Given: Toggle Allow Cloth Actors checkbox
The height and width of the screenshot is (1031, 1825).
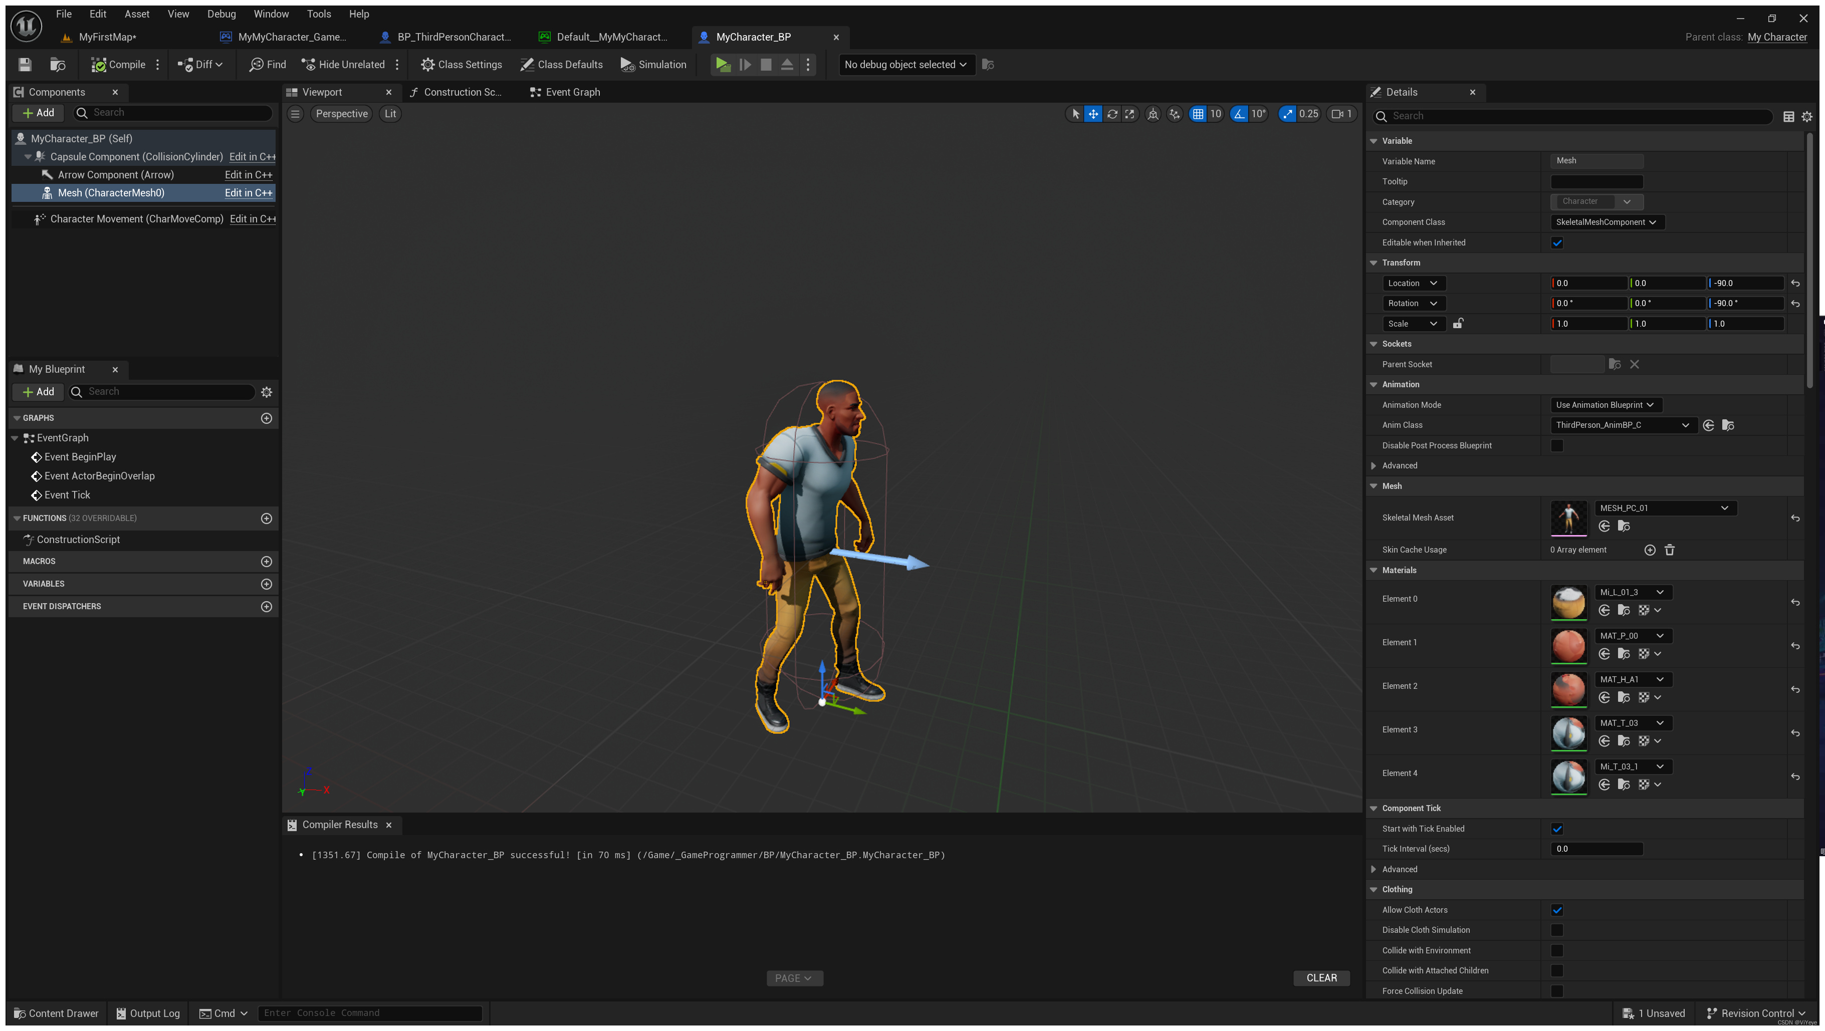Looking at the screenshot, I should (x=1557, y=910).
